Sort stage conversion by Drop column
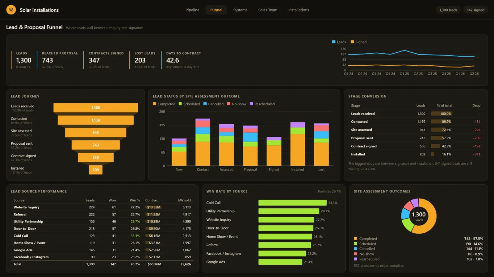This screenshot has height=277, width=494. click(476, 106)
